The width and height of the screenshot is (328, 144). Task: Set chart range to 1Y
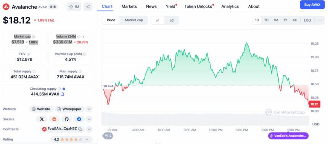[285, 20]
